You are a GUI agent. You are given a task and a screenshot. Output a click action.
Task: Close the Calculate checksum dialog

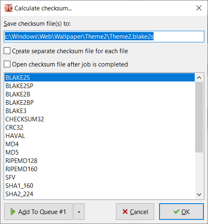click(x=199, y=8)
